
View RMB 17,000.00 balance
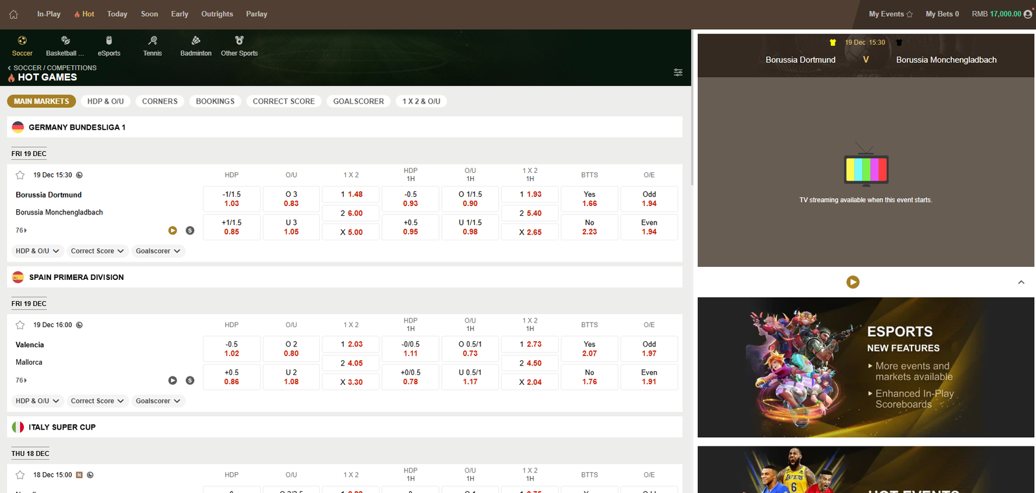997,14
